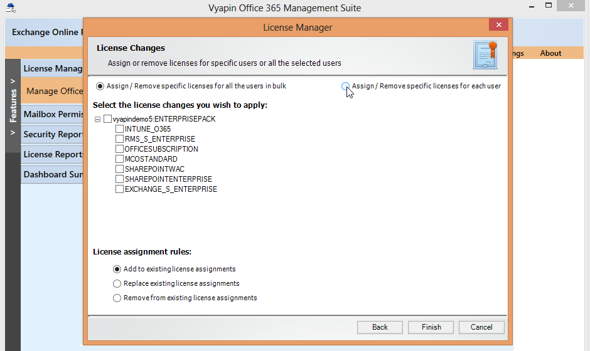Screen dimensions: 590x351
Task: Tick the RMS_S_ENTERPRISE checkbox
Action: point(119,139)
